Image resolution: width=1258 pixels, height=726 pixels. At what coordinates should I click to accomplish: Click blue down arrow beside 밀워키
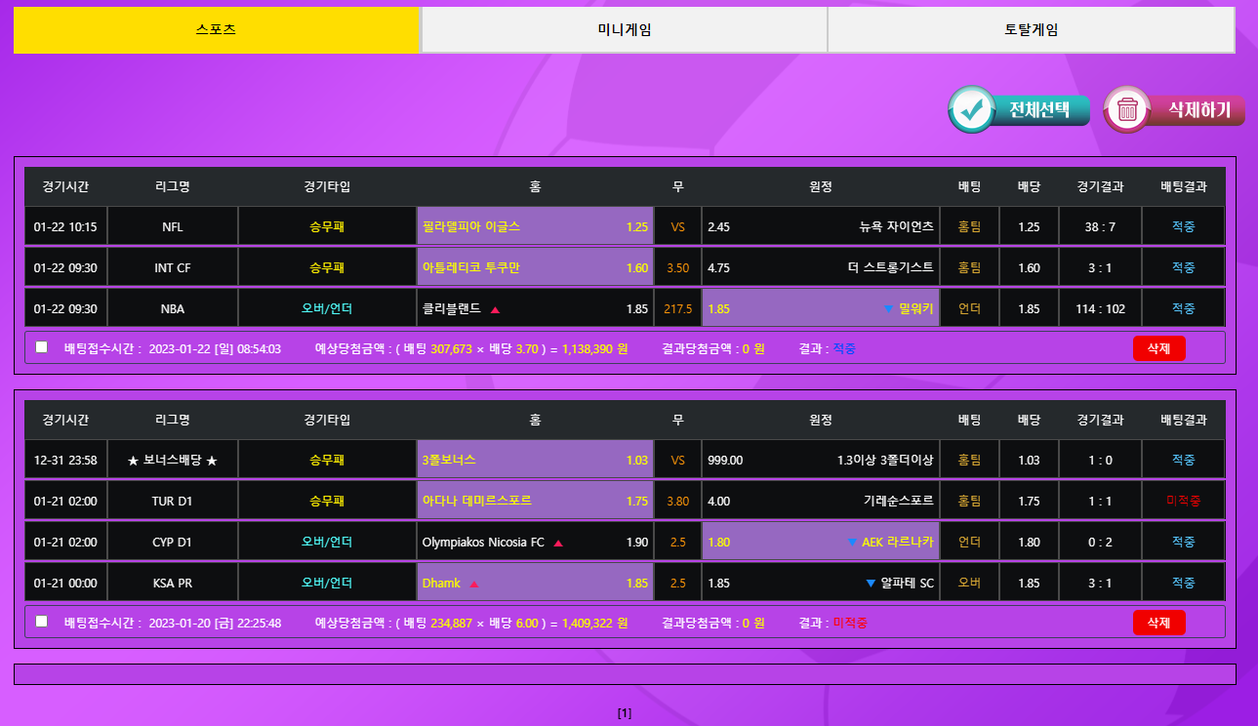(887, 309)
